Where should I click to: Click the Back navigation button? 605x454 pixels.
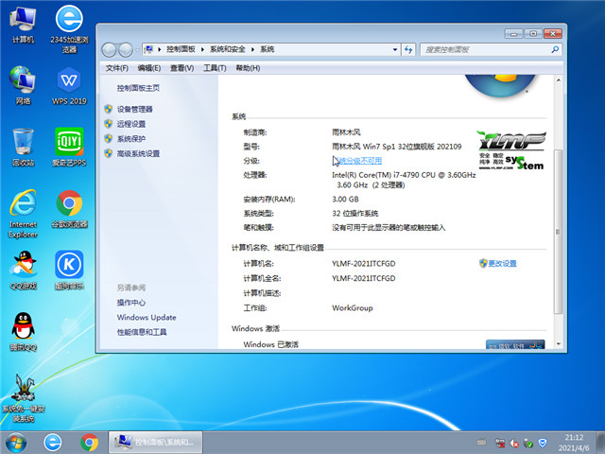[110, 50]
